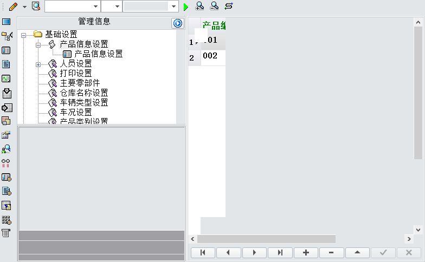
Task: Click the colored overlapping tables icon
Action: coord(7,121)
